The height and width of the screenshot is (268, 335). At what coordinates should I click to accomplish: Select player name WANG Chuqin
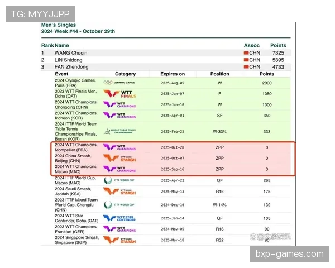71,53
